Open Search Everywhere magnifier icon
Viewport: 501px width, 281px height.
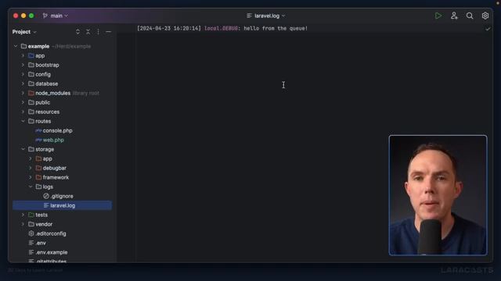470,16
